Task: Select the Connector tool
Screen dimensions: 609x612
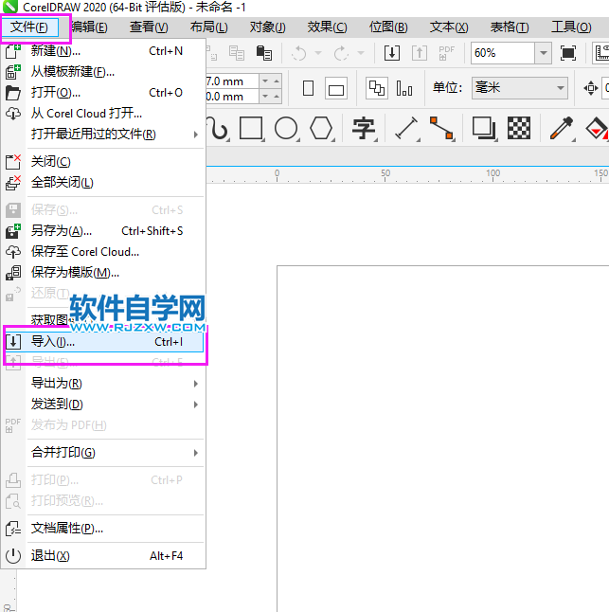Action: tap(441, 128)
